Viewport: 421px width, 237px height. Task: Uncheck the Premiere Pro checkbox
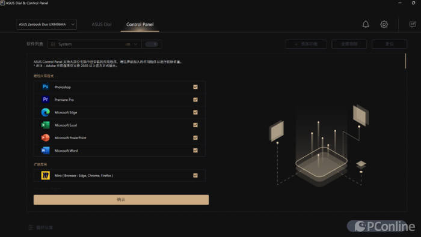point(195,100)
